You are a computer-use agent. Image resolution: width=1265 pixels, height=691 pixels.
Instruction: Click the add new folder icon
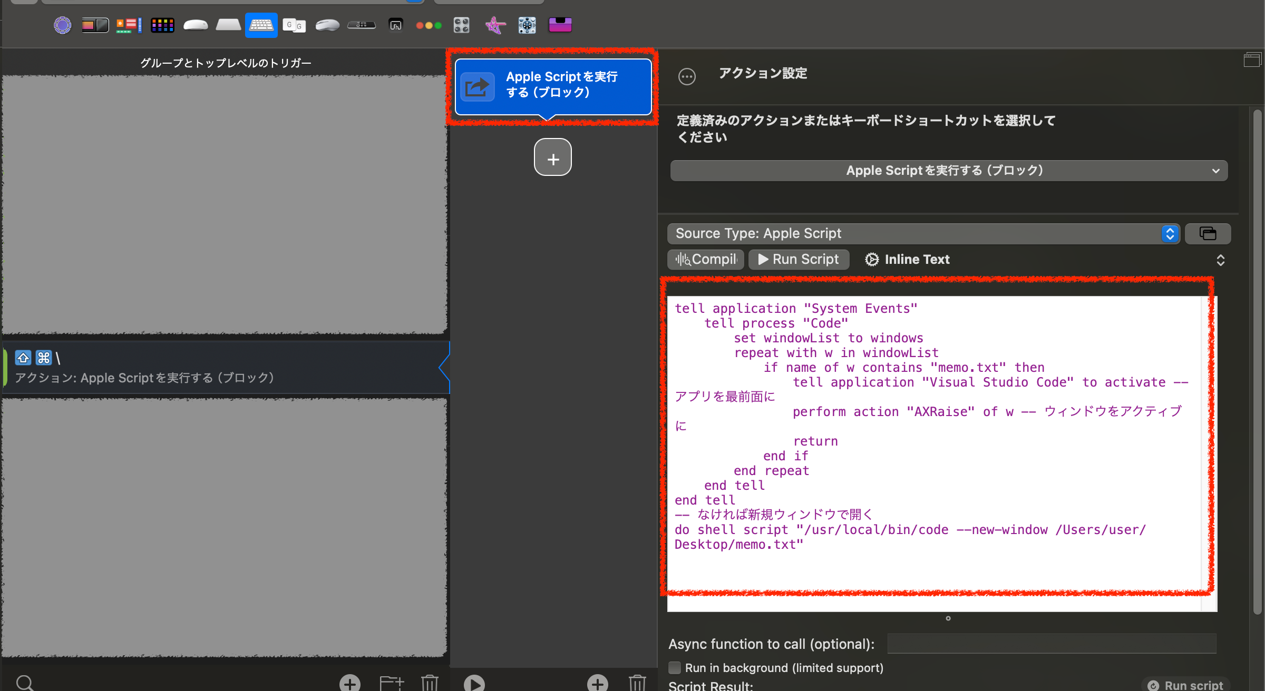pyautogui.click(x=391, y=683)
